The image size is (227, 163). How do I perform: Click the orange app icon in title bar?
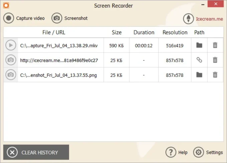point(6,6)
